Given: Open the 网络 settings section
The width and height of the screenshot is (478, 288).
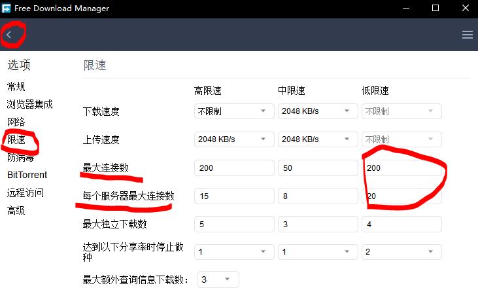Looking at the screenshot, I should (x=16, y=122).
